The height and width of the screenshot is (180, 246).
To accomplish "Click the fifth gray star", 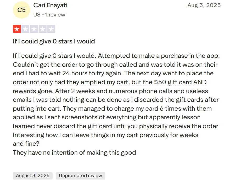I will click(51, 29).
